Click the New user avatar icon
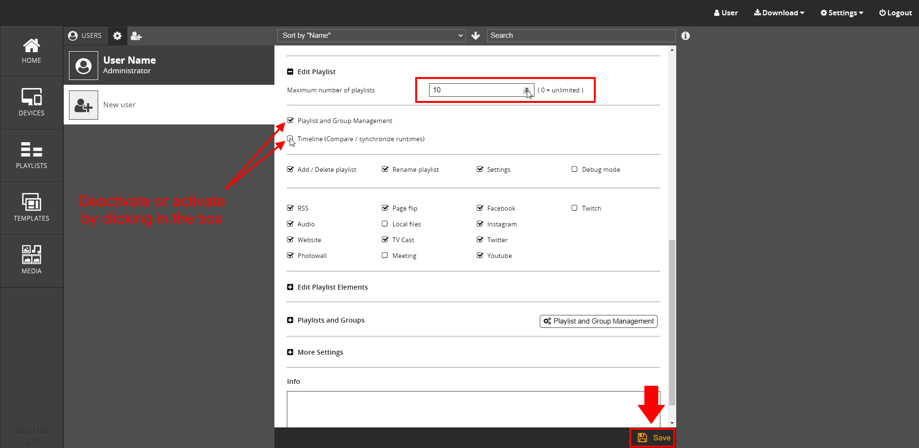Viewport: 919px width, 448px height. (83, 105)
